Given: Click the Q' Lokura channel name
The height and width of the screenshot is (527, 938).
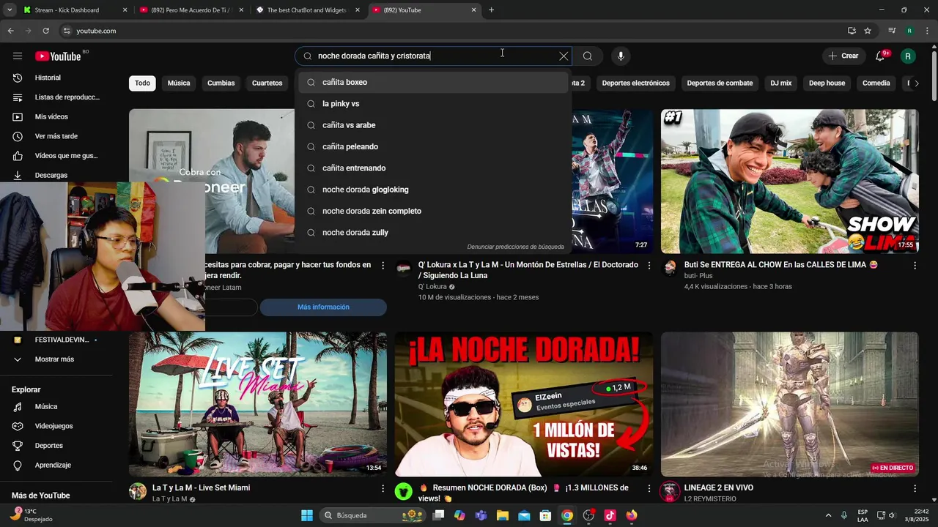Looking at the screenshot, I should [x=432, y=287].
